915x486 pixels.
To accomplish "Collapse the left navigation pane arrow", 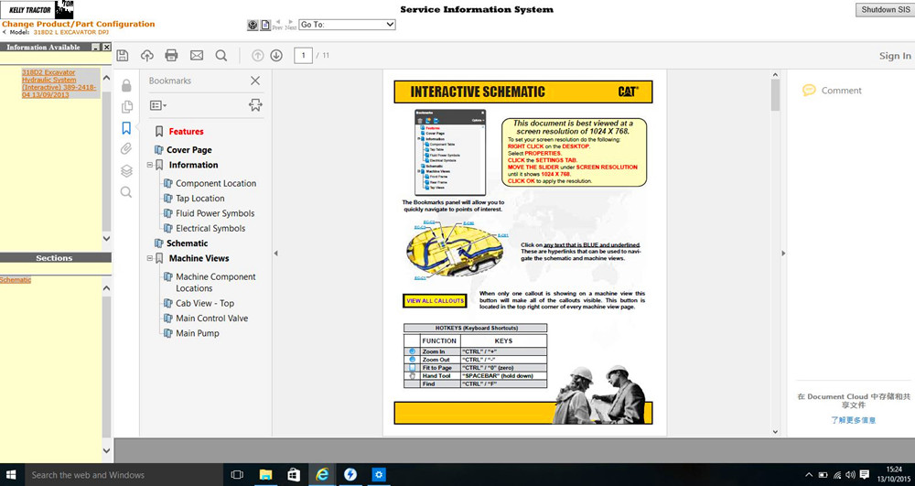I will click(276, 254).
